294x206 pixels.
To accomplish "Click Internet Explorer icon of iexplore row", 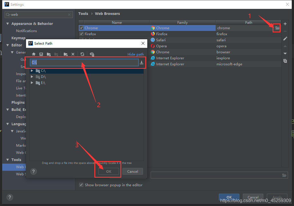I will (x=153, y=58).
